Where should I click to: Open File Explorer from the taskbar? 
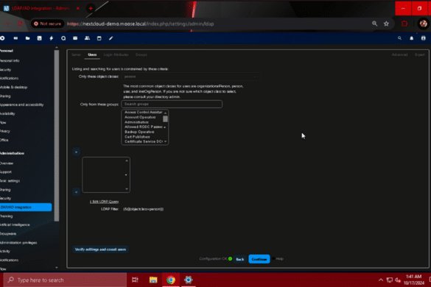153,280
